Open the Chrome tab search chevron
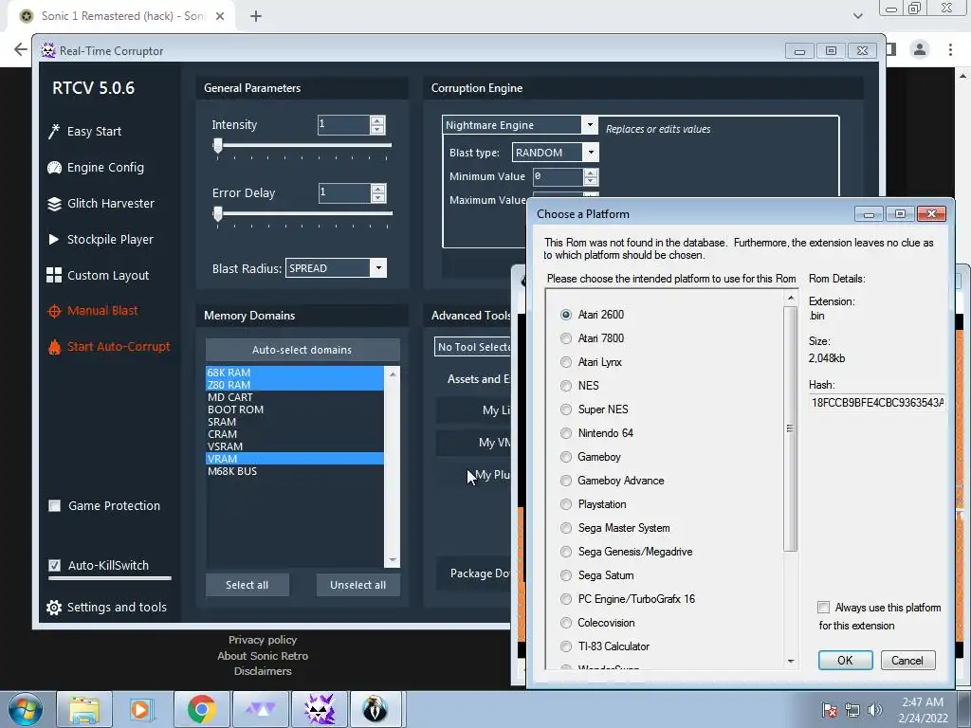 coord(857,16)
